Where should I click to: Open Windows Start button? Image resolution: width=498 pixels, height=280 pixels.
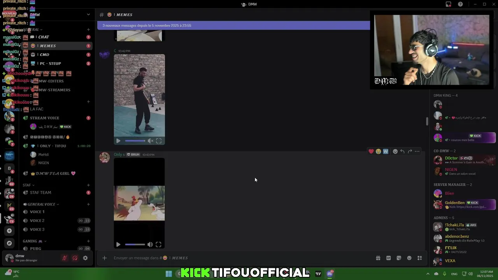[x=168, y=274]
